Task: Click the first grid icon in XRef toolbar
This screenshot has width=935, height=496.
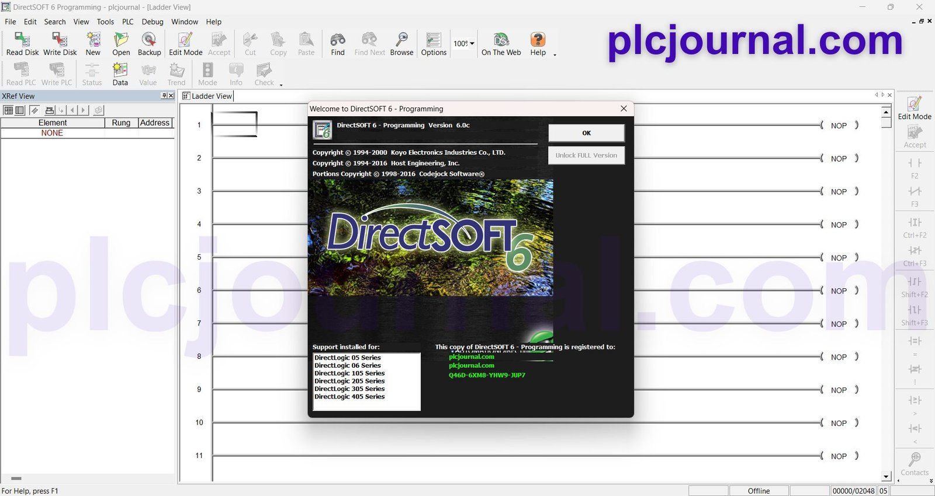Action: click(x=8, y=110)
